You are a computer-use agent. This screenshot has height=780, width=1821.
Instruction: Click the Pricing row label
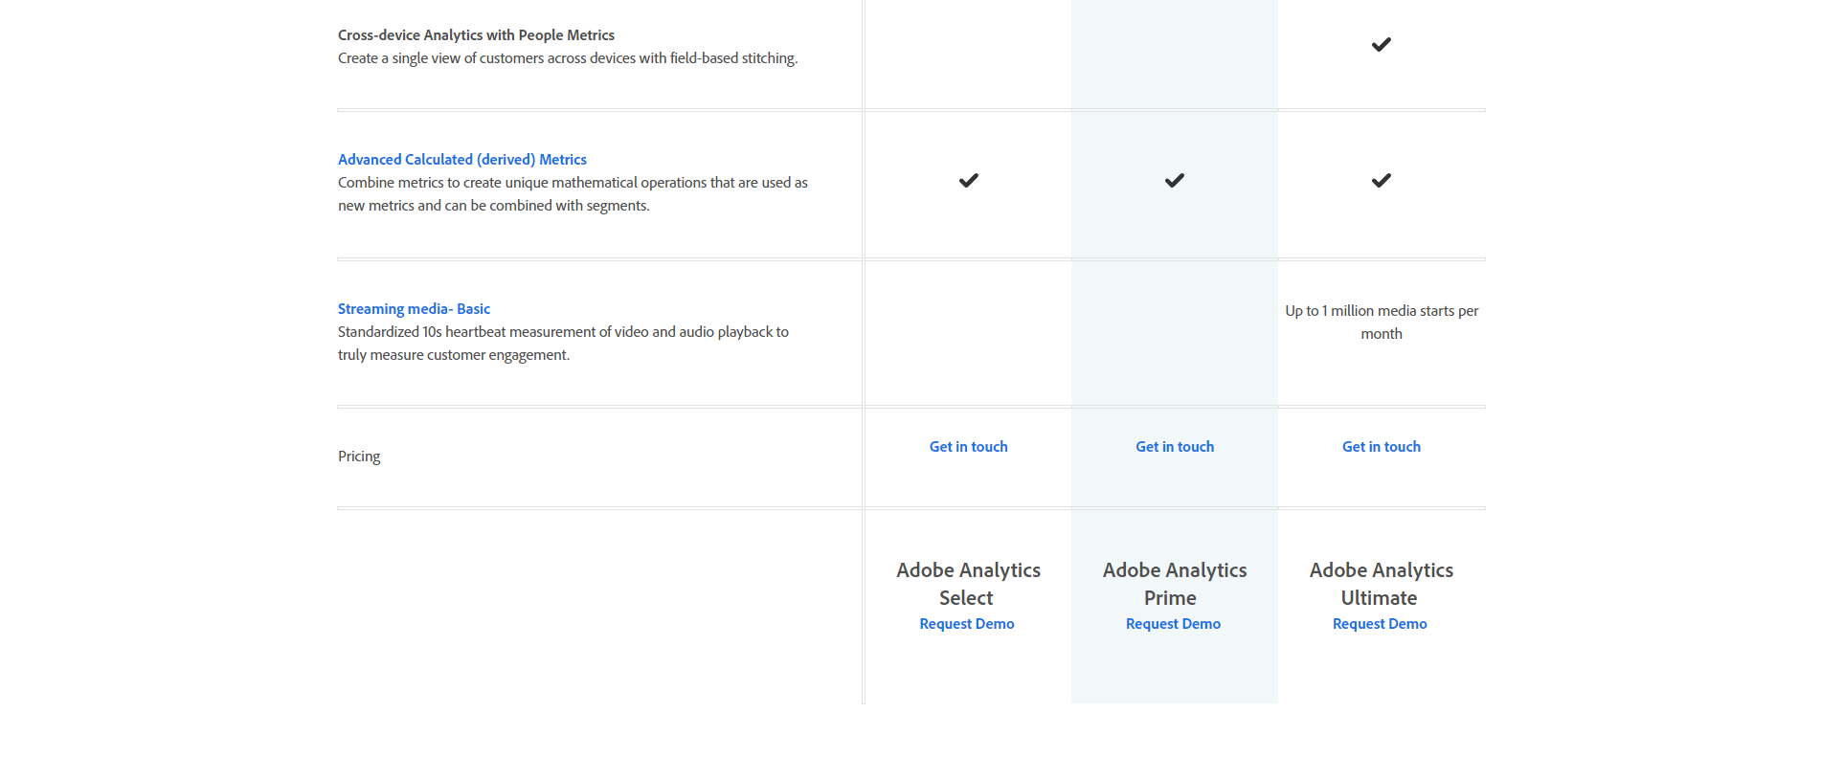pyautogui.click(x=359, y=457)
